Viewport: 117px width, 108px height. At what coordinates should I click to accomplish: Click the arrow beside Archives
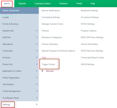[x=37, y=57]
